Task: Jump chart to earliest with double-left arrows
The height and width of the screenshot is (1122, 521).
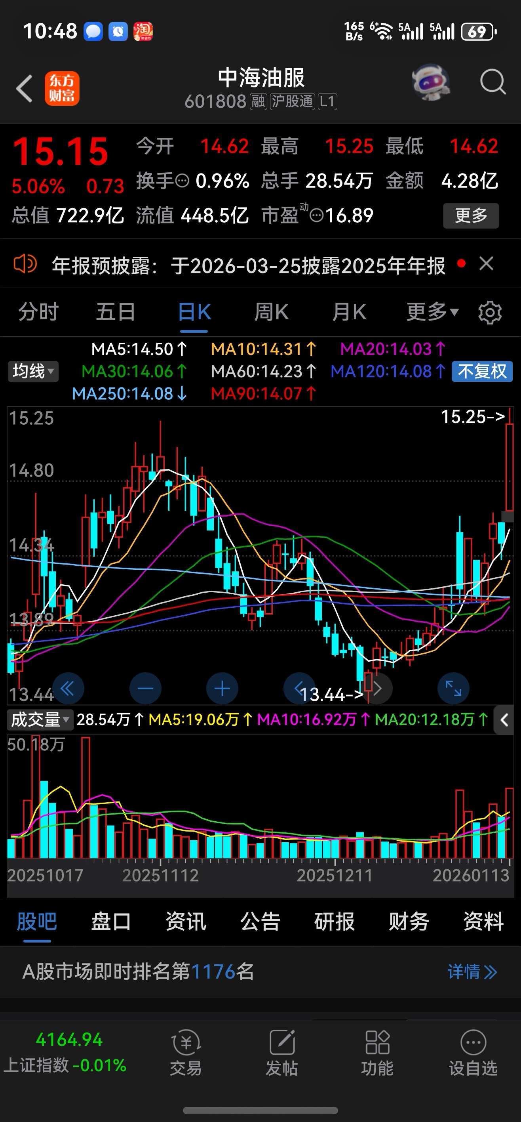Action: pos(68,689)
